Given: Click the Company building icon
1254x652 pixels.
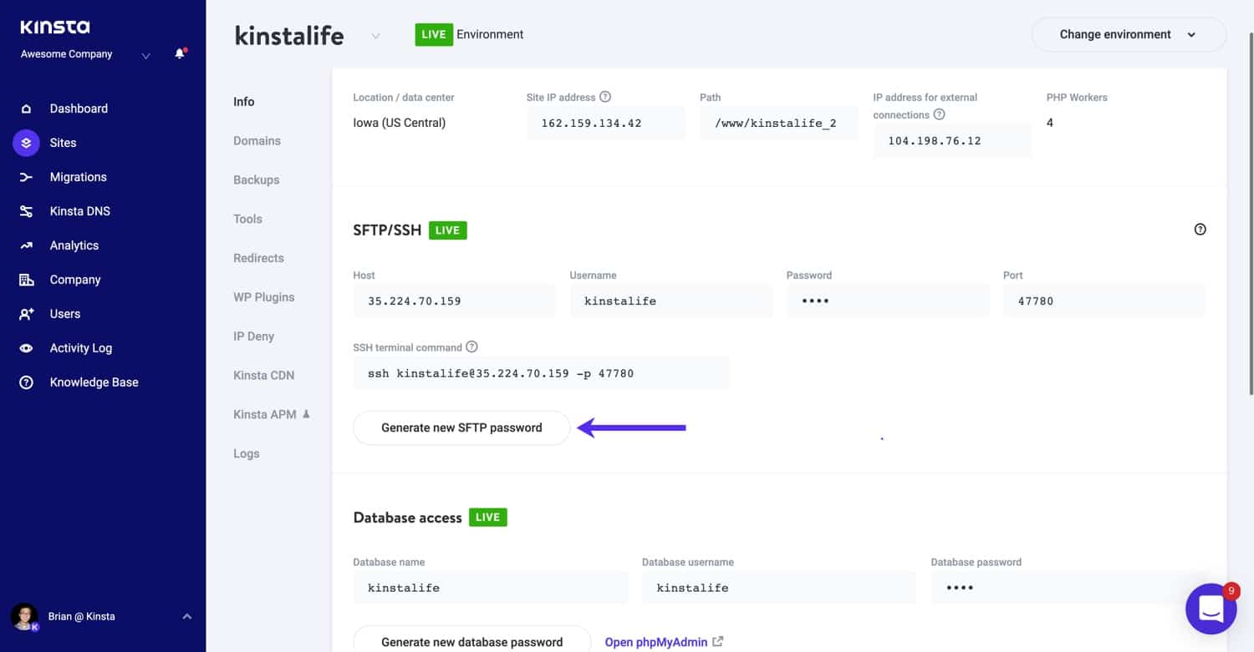Looking at the screenshot, I should pos(26,280).
